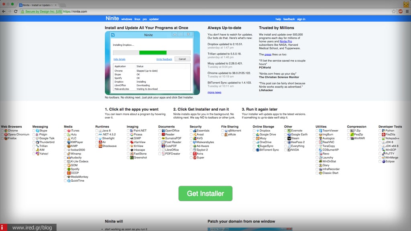Image resolution: width=411 pixels, height=231 pixels.
Task: Bookmark page with the star icon
Action: click(394, 12)
